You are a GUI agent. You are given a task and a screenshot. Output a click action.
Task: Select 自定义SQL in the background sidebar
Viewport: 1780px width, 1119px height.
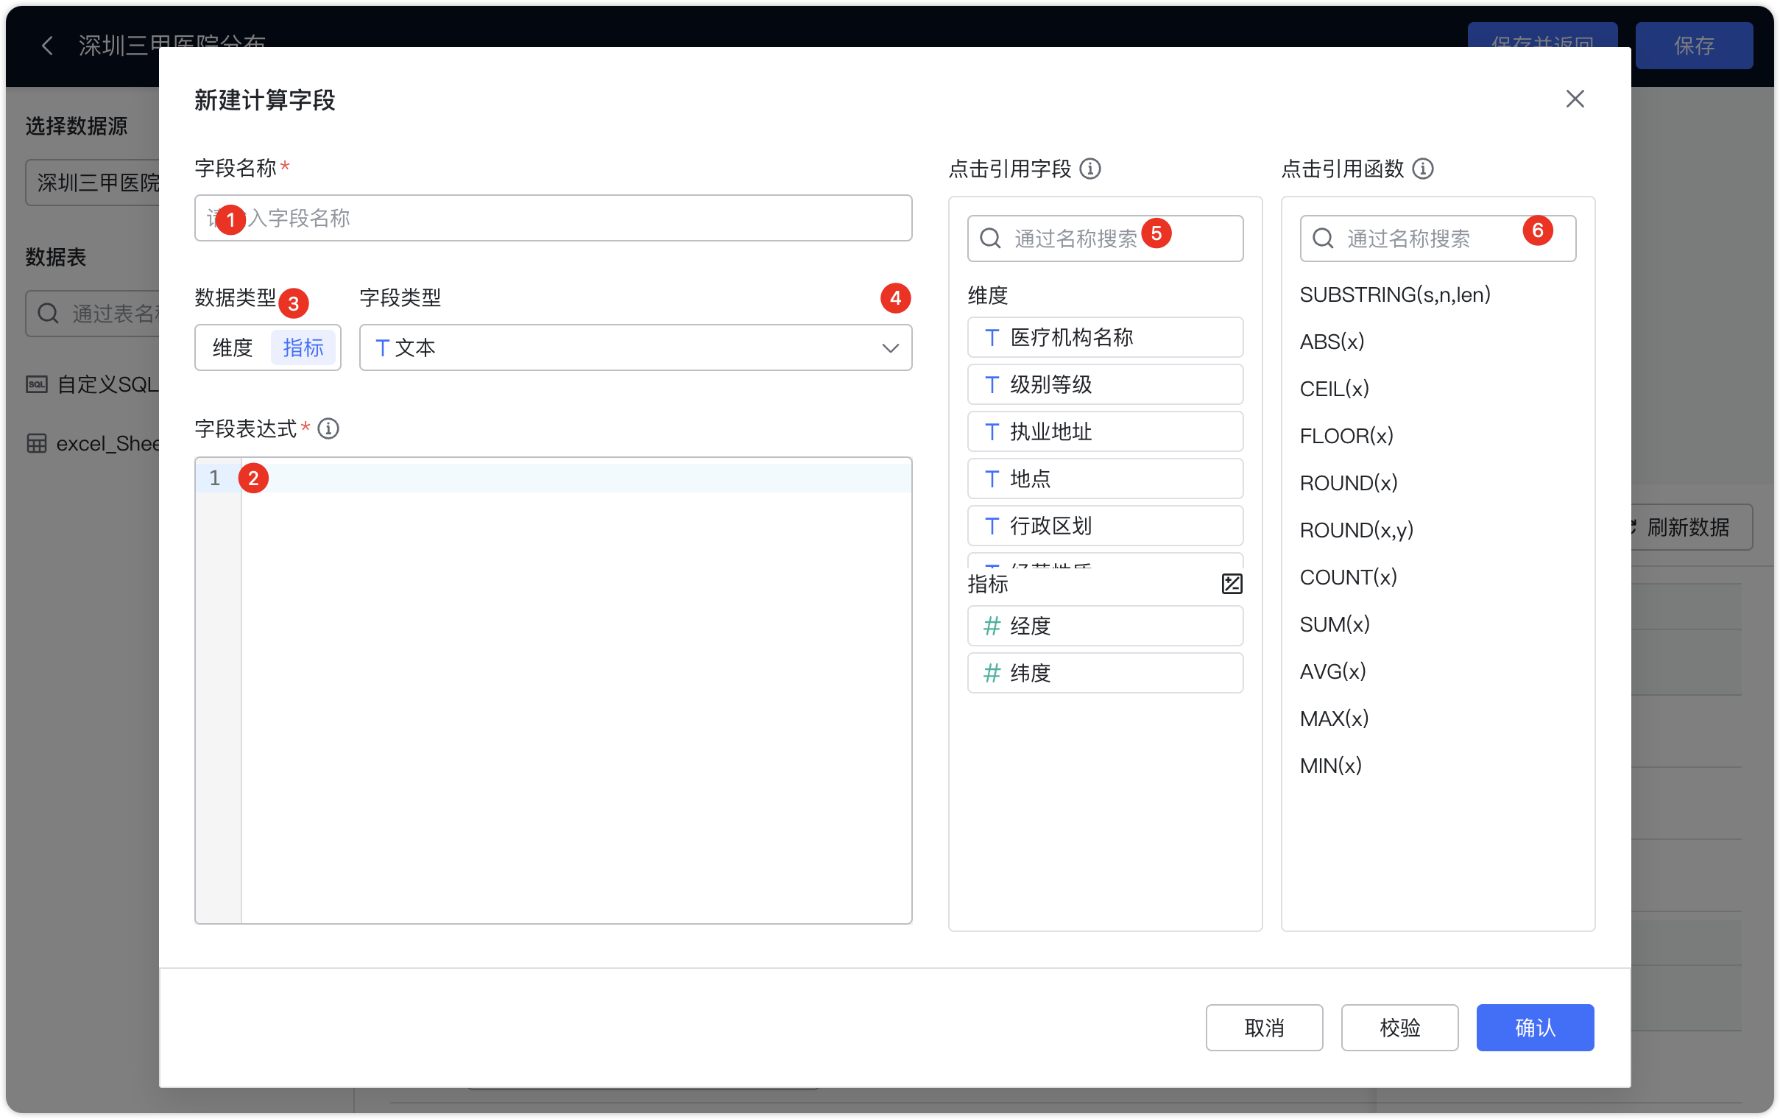tap(93, 384)
